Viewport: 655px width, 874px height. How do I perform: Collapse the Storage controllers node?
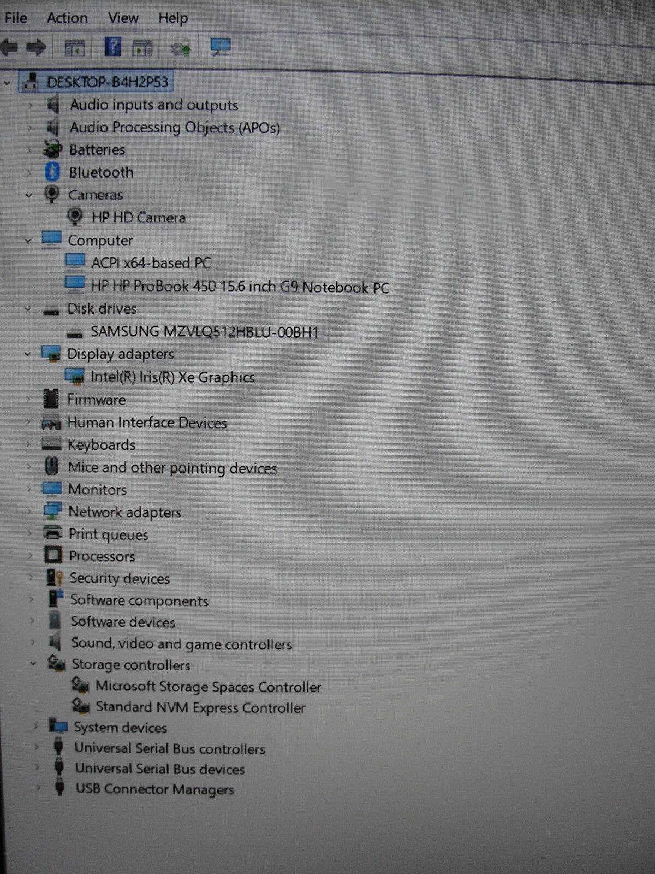pos(33,664)
